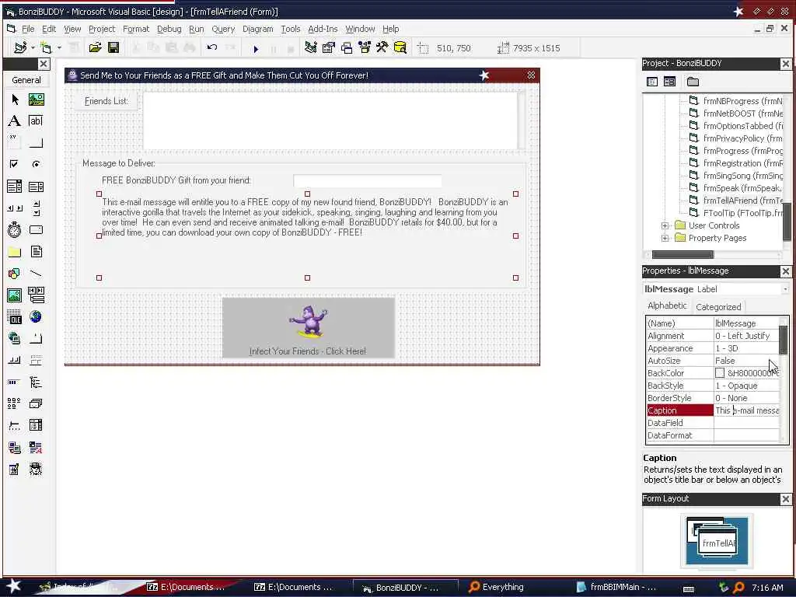Open the Object Browser toolbar icon
This screenshot has height=597, width=796.
click(x=365, y=47)
